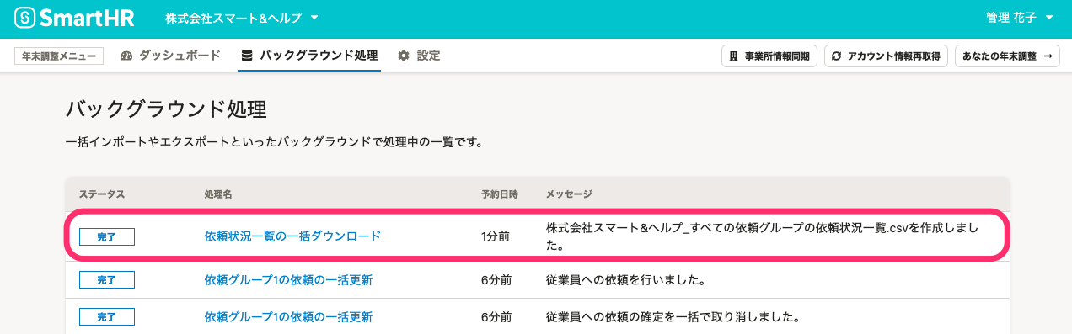Open the first 依頼グループ1の依頼の一括更新 link
Viewport: 1072px width, 334px height.
[288, 279]
